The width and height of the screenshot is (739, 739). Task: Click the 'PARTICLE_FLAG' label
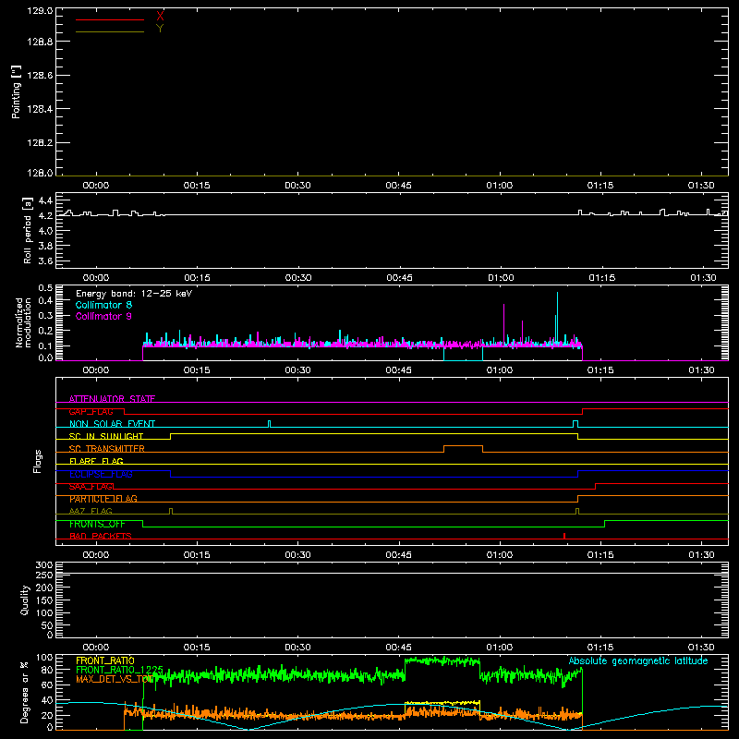pos(103,499)
